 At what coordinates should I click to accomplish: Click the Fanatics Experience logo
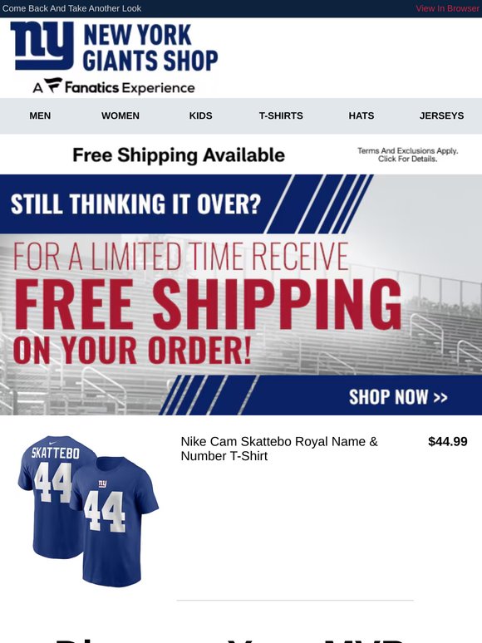tap(114, 86)
